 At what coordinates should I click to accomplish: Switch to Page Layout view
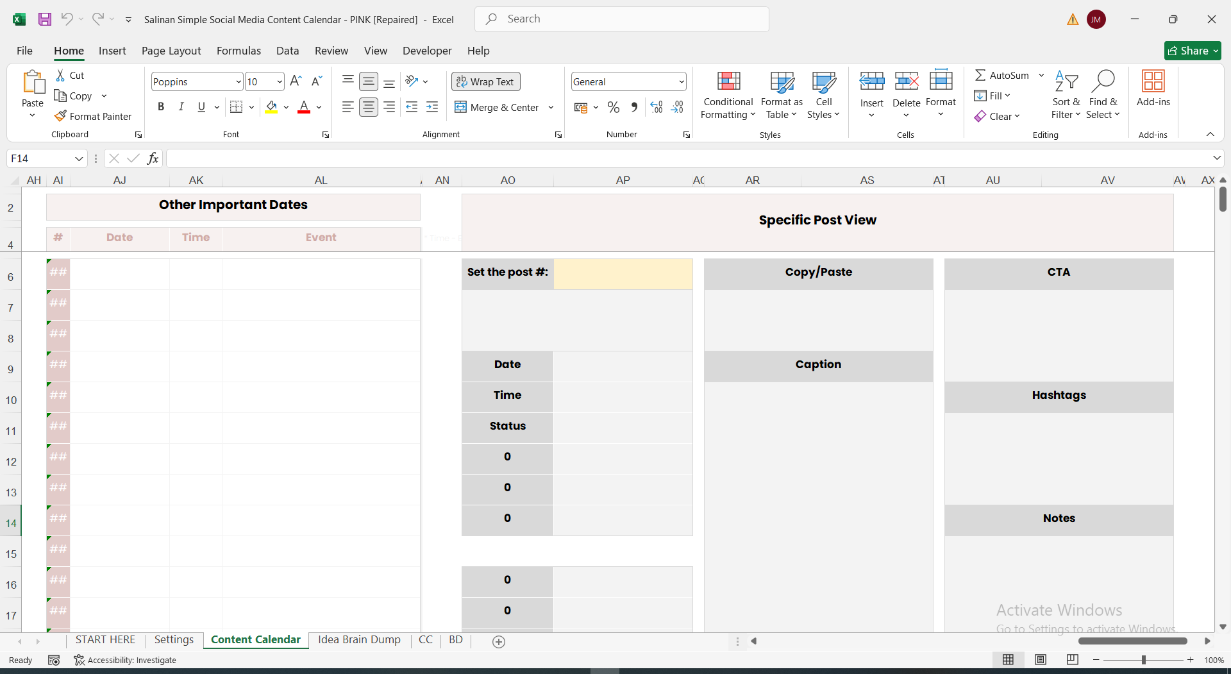point(1041,660)
